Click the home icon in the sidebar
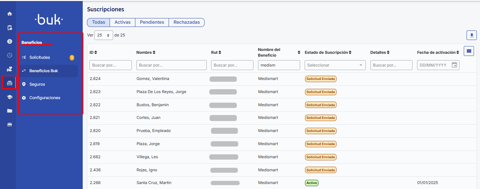The image size is (480, 189). [x=10, y=14]
